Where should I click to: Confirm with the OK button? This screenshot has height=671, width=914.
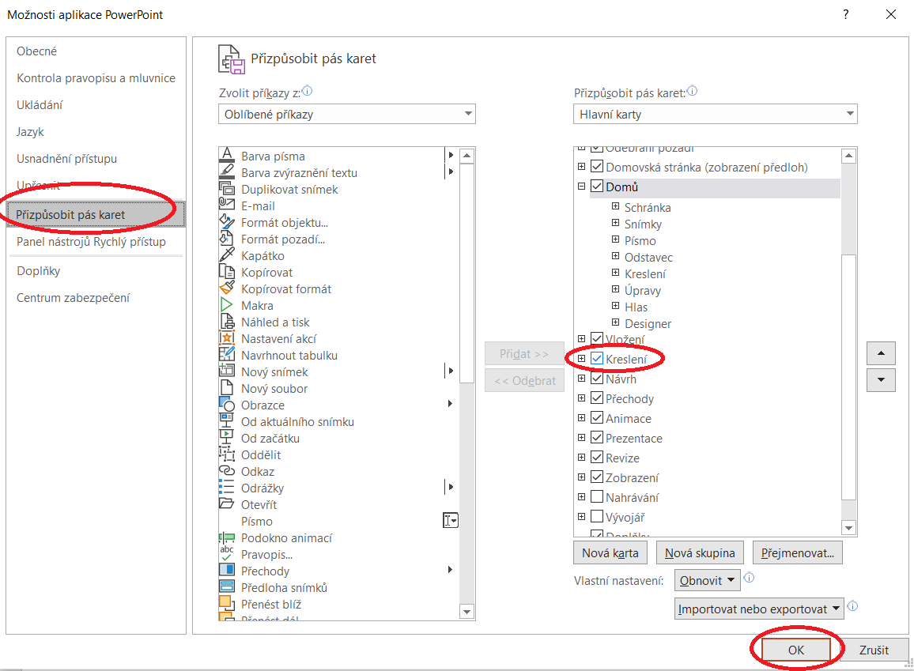[x=796, y=650]
